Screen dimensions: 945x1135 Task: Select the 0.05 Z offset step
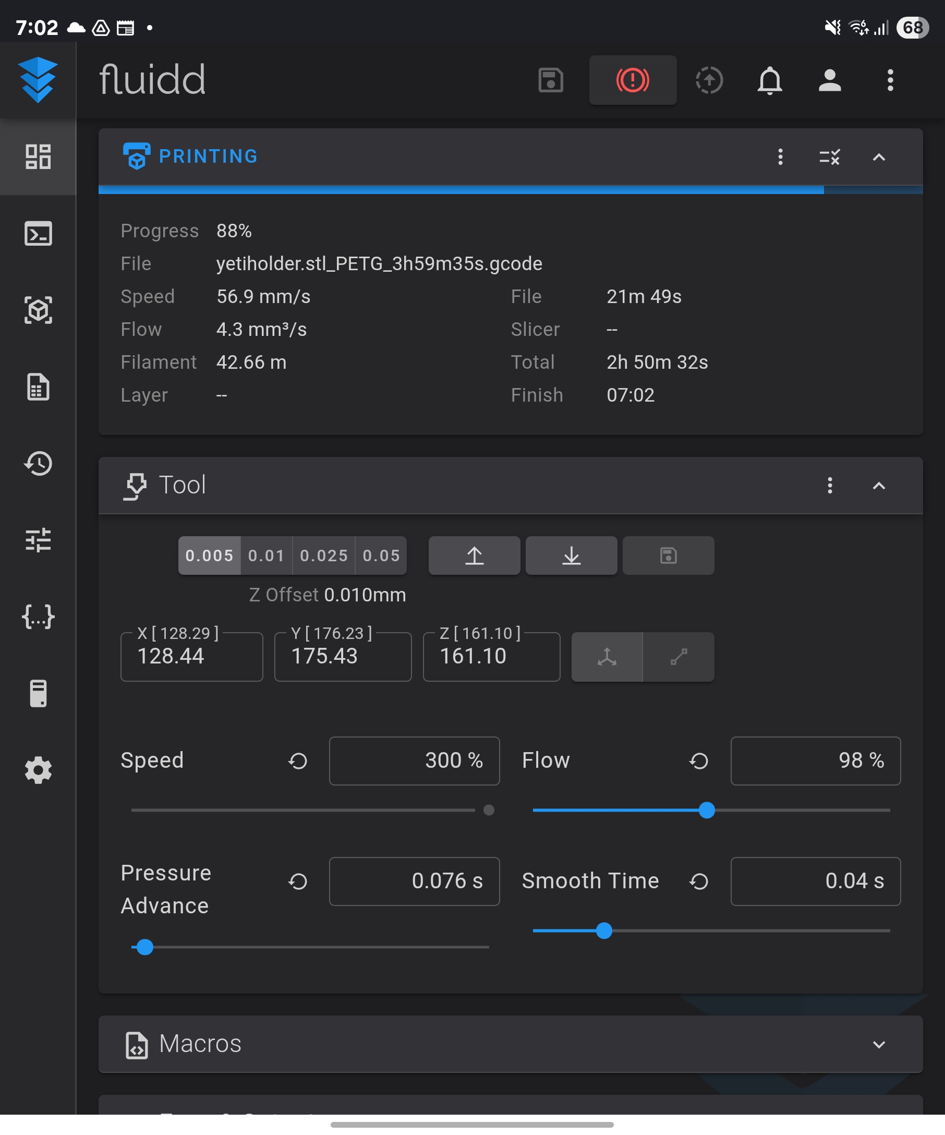[381, 556]
